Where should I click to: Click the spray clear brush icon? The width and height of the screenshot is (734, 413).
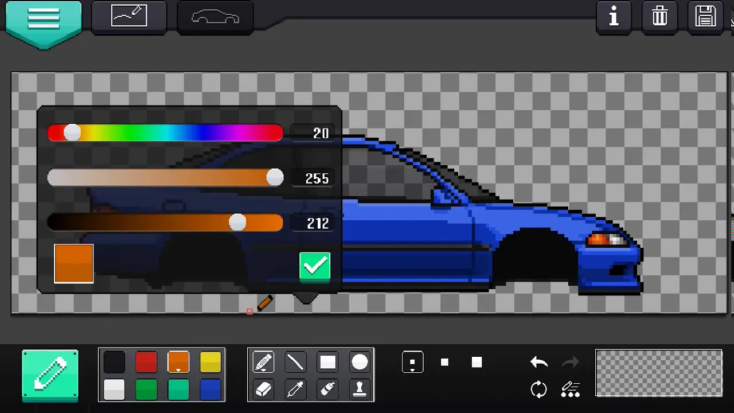tap(571, 390)
